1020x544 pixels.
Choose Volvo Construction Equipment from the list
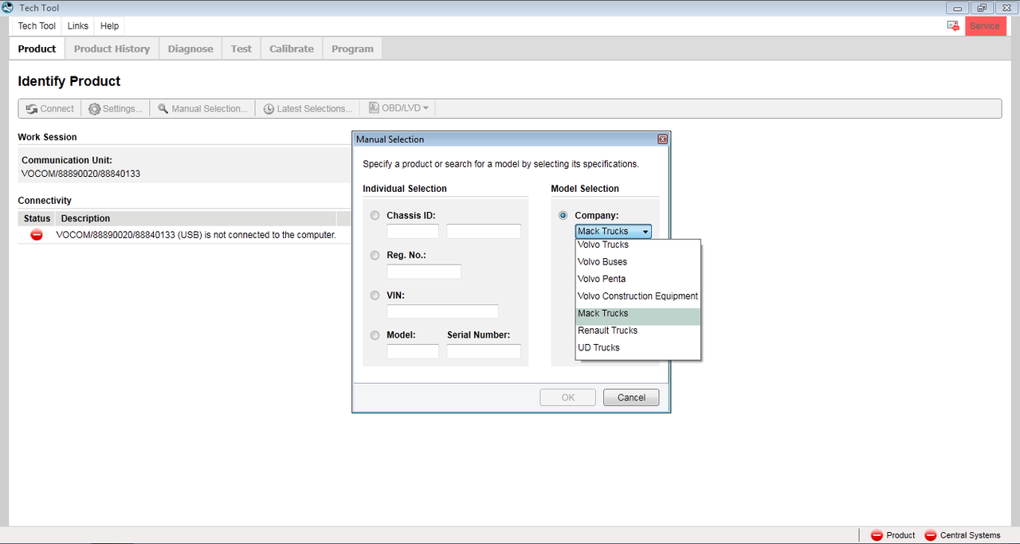pyautogui.click(x=637, y=296)
